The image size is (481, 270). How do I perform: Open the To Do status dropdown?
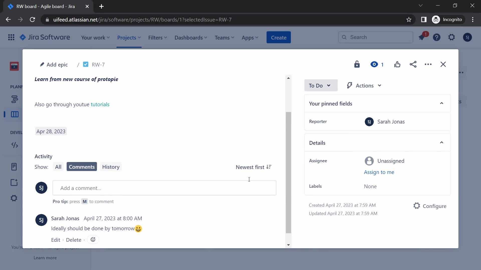pos(319,85)
